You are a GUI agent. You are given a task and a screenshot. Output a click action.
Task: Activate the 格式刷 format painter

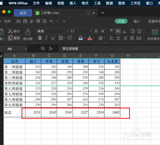(28, 34)
